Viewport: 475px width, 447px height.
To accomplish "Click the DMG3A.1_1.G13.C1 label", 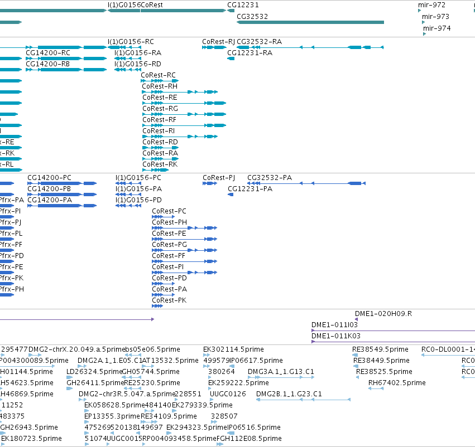I will (281, 372).
